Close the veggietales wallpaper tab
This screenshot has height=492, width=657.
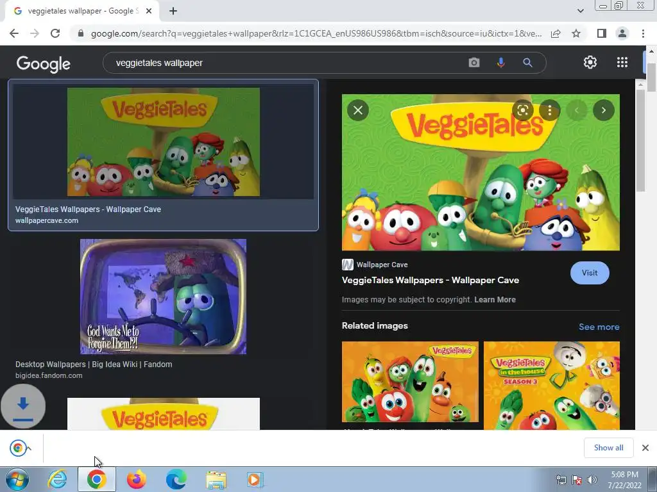(149, 12)
